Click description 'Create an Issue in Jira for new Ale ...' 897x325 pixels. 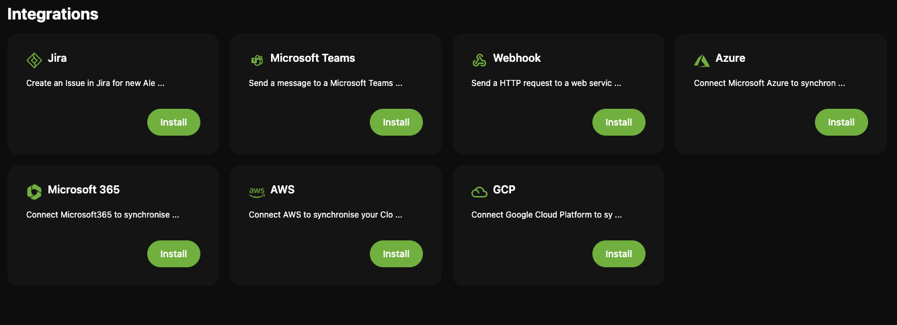[95, 84]
